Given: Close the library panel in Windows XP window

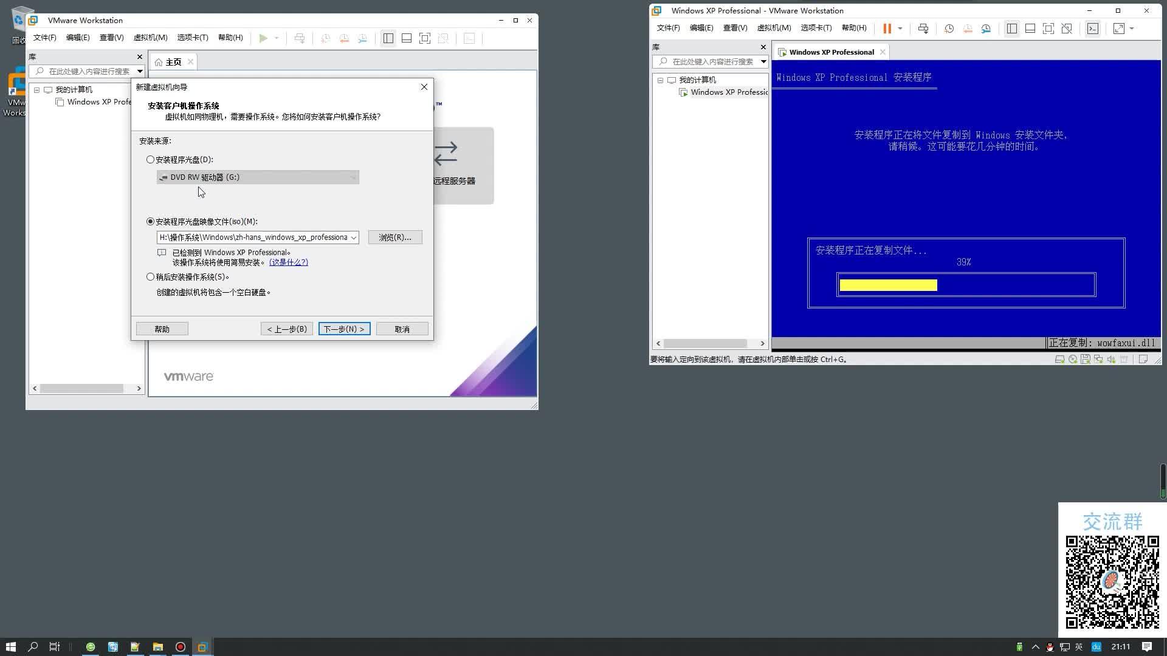Looking at the screenshot, I should coord(763,47).
